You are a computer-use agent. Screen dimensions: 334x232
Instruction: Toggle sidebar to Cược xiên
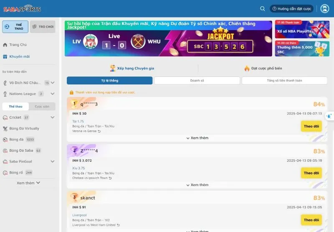[42, 107]
